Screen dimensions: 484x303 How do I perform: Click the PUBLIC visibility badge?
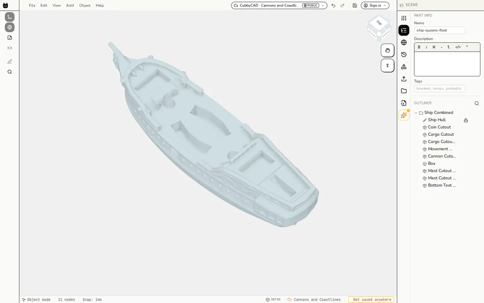pyautogui.click(x=311, y=5)
